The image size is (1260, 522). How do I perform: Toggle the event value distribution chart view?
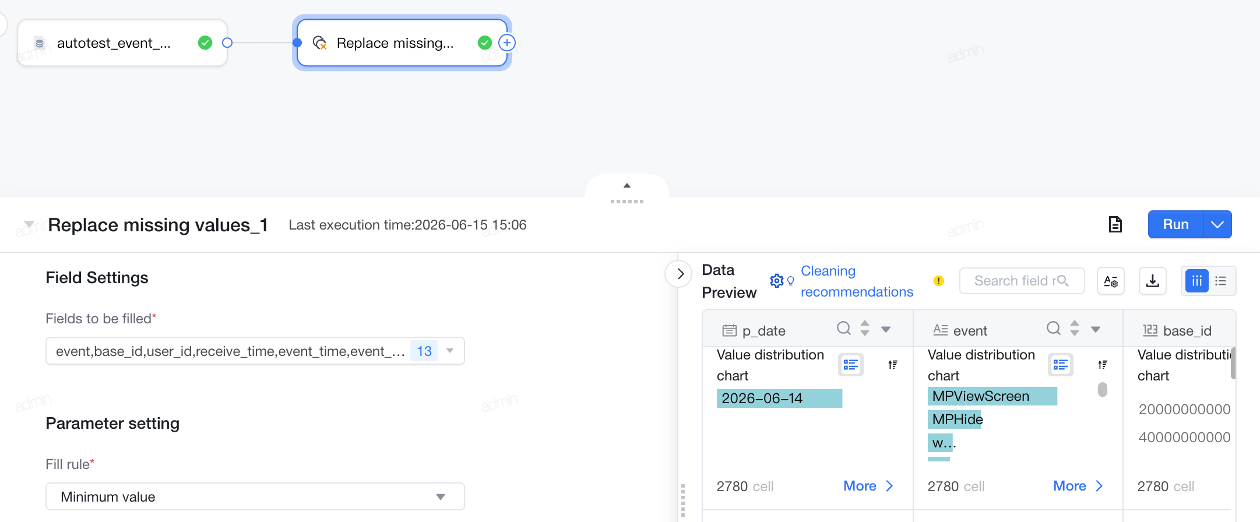[x=1060, y=365]
